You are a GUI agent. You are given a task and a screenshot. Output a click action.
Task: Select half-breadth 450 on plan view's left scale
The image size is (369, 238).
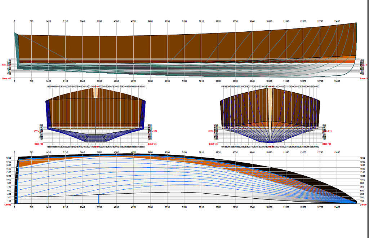click(9, 194)
